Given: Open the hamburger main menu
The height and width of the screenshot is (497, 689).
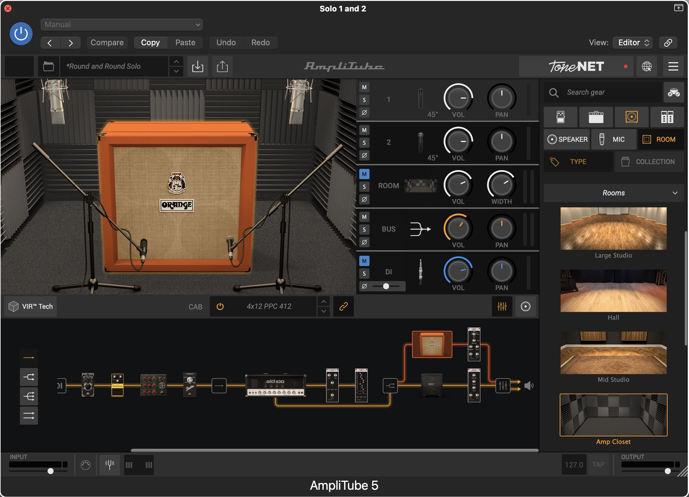Looking at the screenshot, I should coord(673,66).
